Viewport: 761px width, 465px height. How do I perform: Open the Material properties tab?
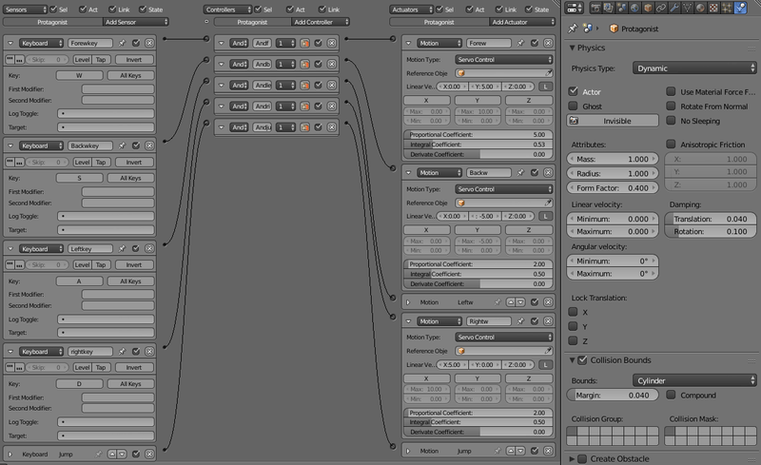click(x=700, y=8)
